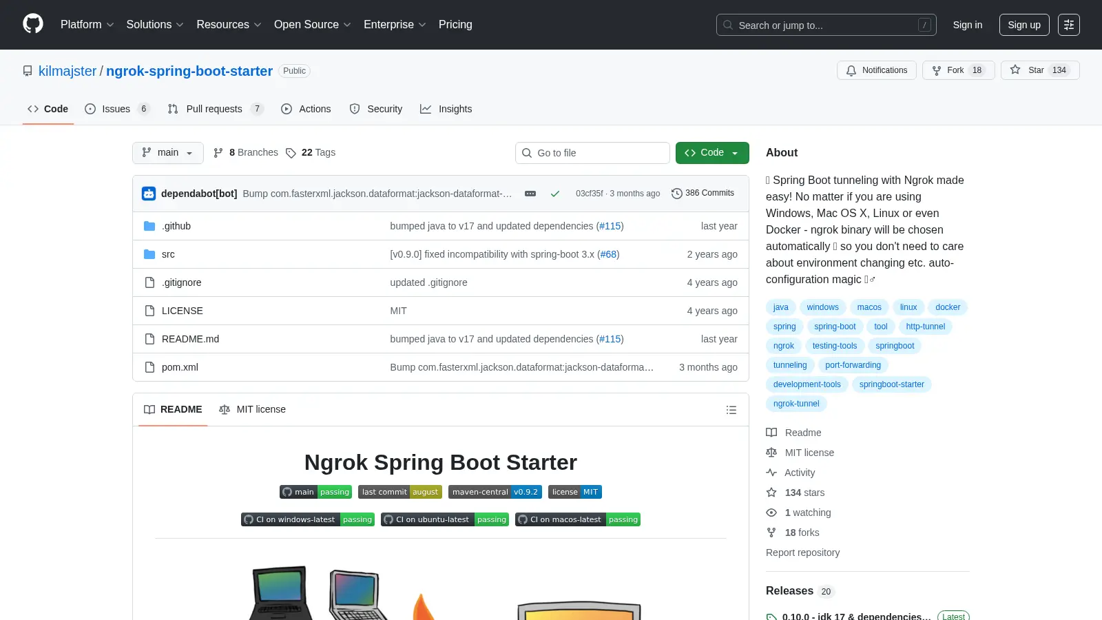Click the maven-central v0.9.2 badge
The width and height of the screenshot is (1102, 620).
pyautogui.click(x=495, y=492)
